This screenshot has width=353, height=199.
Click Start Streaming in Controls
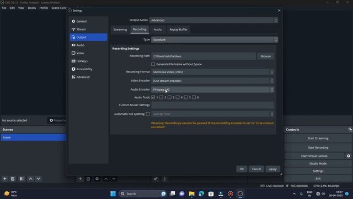coord(318,138)
